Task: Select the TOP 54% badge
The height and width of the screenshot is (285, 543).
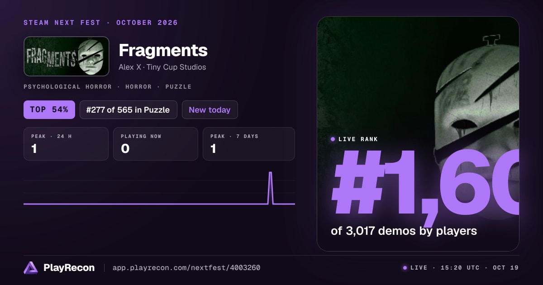Action: click(x=49, y=110)
